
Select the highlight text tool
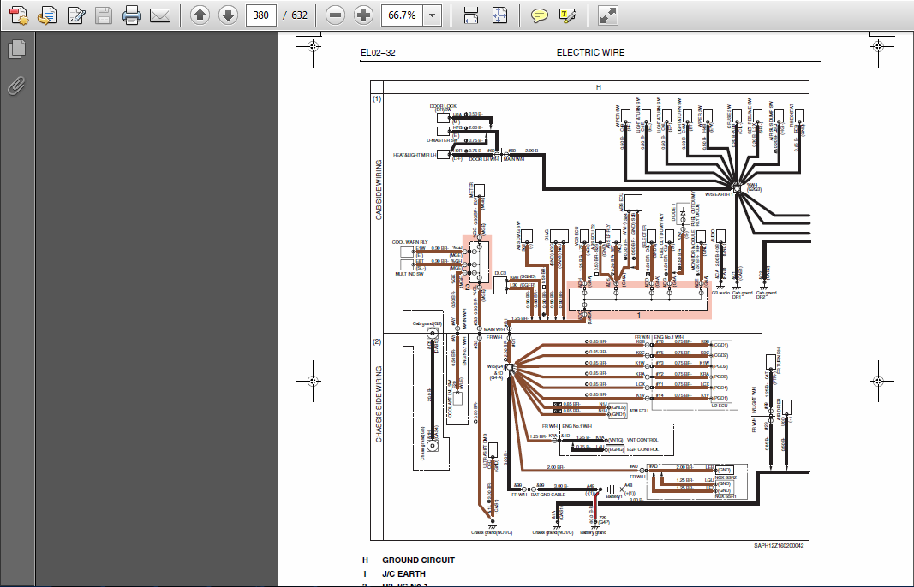click(x=567, y=15)
